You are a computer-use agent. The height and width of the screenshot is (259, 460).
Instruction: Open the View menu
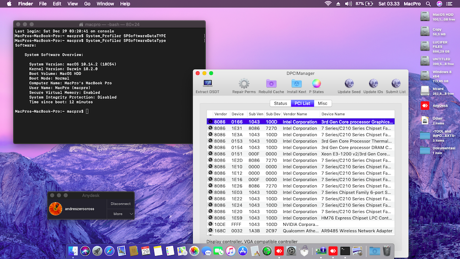pos(72,4)
